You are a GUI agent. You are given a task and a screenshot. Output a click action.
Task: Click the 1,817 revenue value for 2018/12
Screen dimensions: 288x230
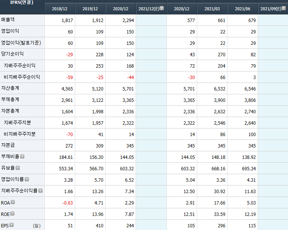pyautogui.click(x=67, y=21)
